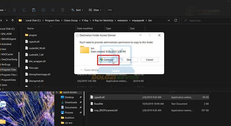Collapse the Quick access tree
The width and height of the screenshot is (231, 126).
click(57, 92)
